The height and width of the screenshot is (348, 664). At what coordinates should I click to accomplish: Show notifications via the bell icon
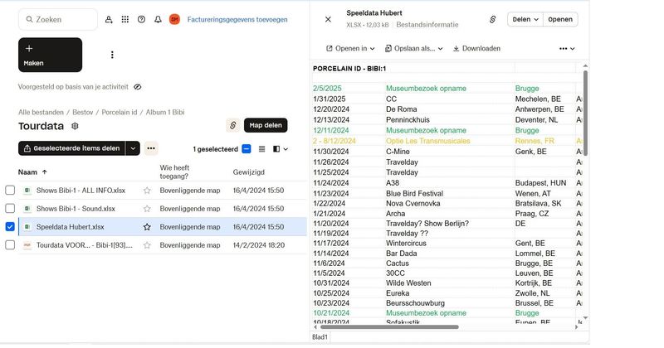[x=158, y=19]
